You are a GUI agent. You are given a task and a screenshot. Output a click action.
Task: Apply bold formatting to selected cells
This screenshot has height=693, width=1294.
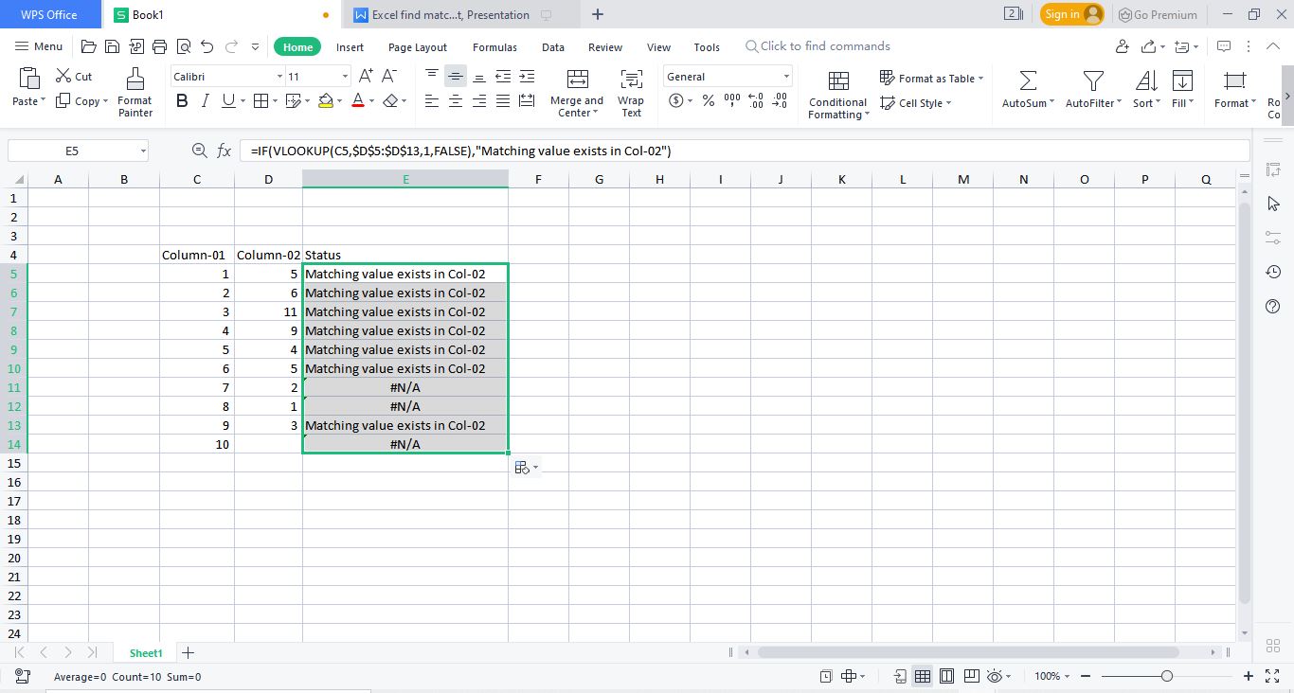pyautogui.click(x=182, y=100)
